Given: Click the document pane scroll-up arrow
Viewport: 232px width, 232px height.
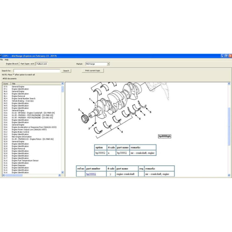Looking at the screenshot, I should click(x=229, y=84).
